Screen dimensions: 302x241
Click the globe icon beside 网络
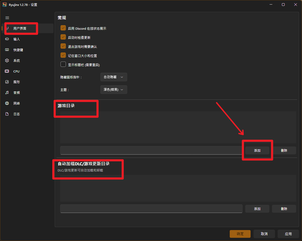(7, 103)
